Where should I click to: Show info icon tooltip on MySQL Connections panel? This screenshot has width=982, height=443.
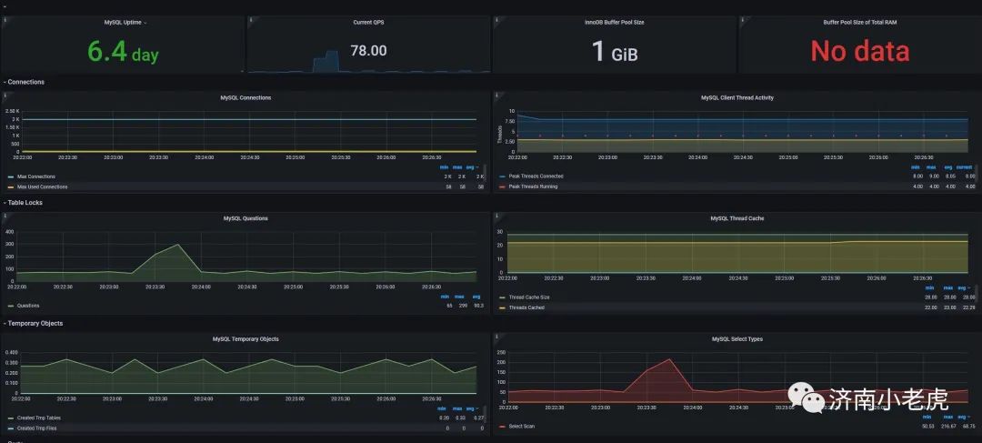coord(4,96)
